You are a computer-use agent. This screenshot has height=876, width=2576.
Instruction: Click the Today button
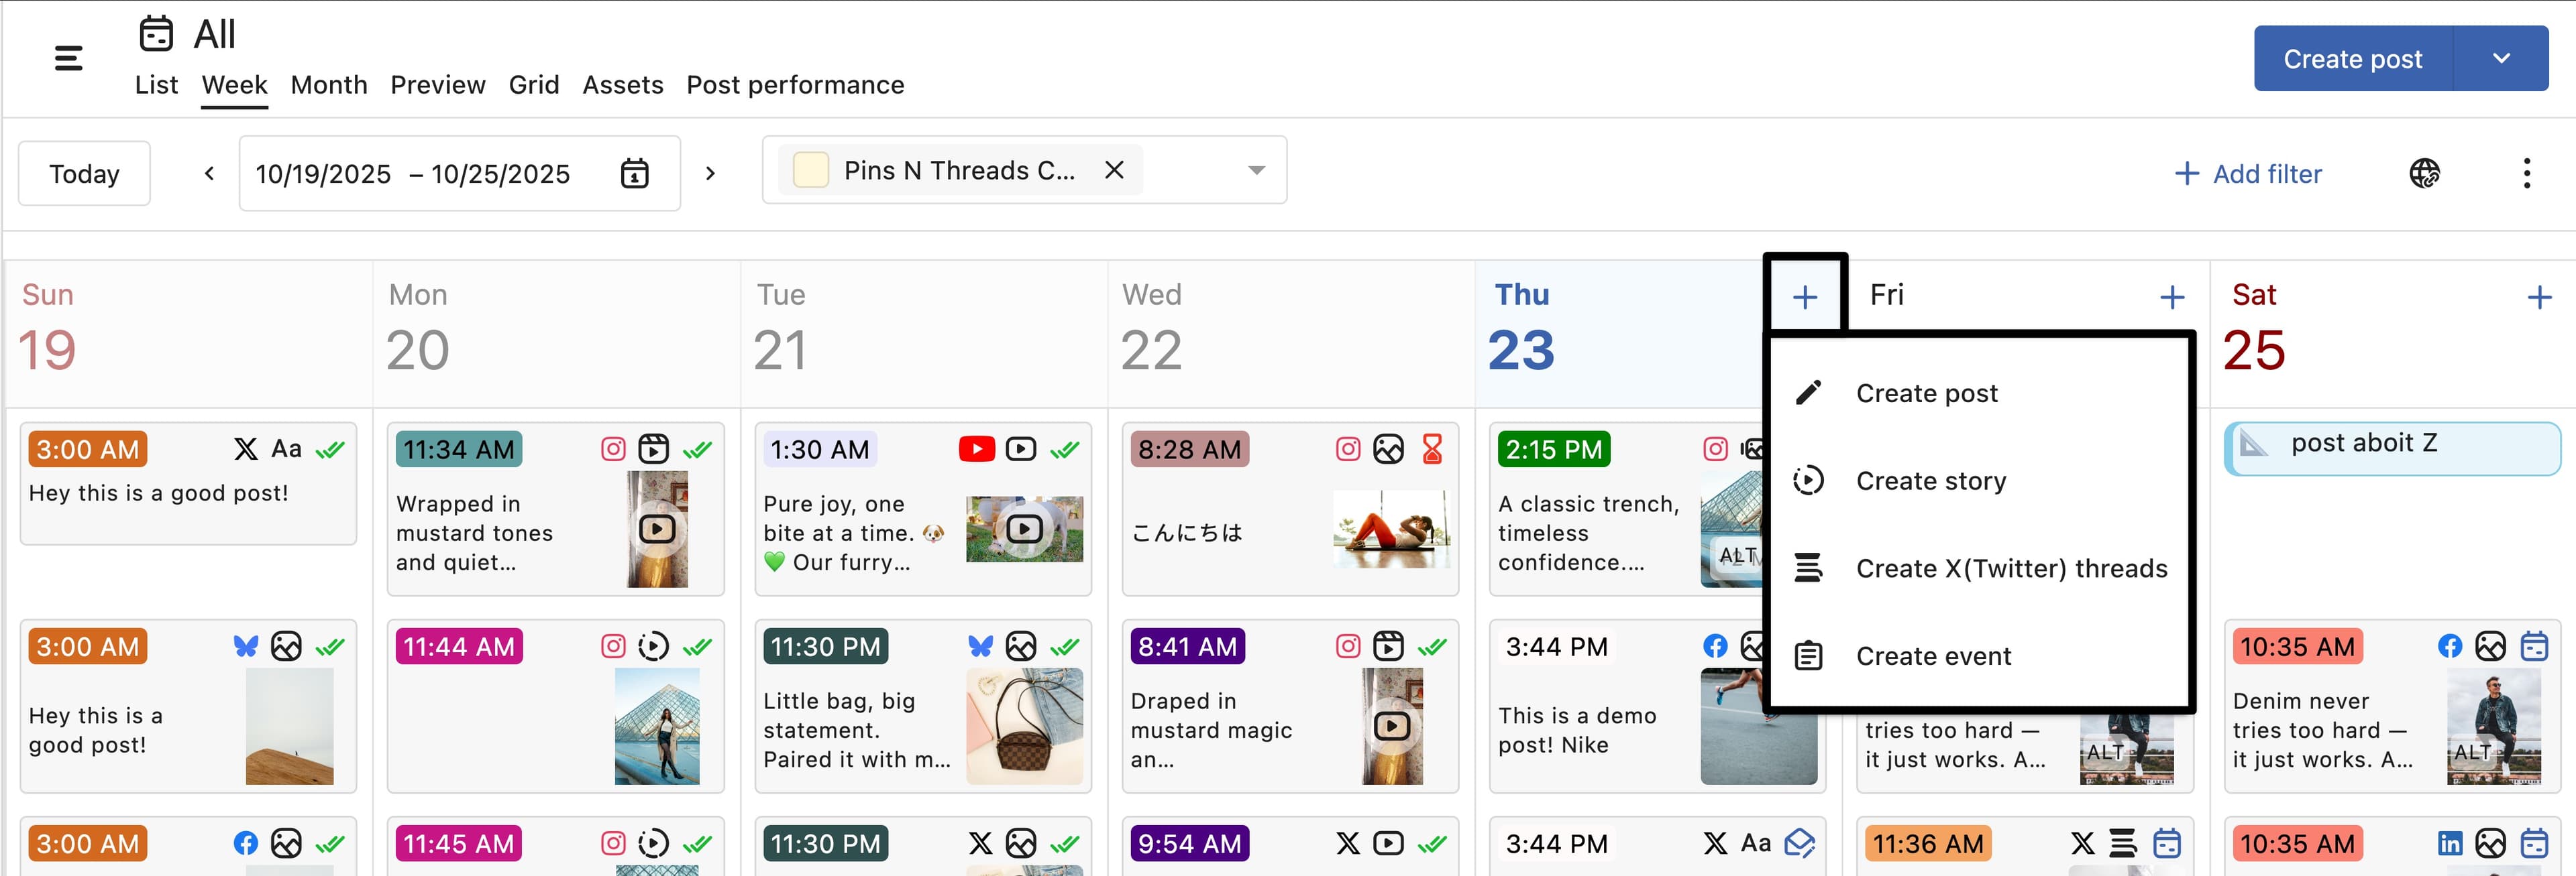[x=84, y=174]
